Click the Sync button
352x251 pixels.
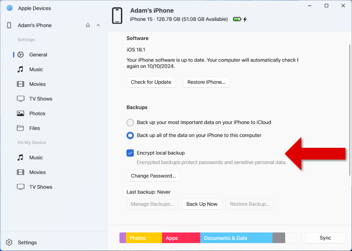pyautogui.click(x=325, y=238)
